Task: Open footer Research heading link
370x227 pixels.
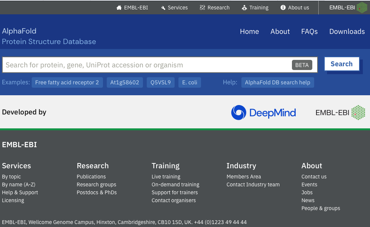Action: pyautogui.click(x=93, y=166)
